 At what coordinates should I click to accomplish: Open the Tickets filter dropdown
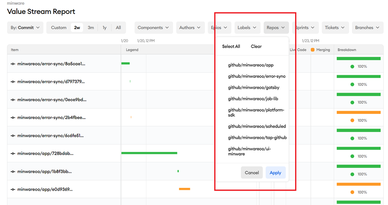(335, 28)
